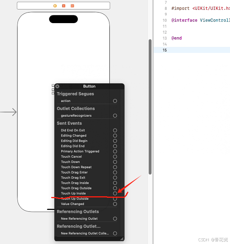Click the @interface ViewController code line
The width and height of the screenshot is (230, 244).
click(x=200, y=20)
